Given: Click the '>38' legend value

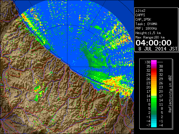Looking at the screenshot, I should pyautogui.click(x=147, y=62).
